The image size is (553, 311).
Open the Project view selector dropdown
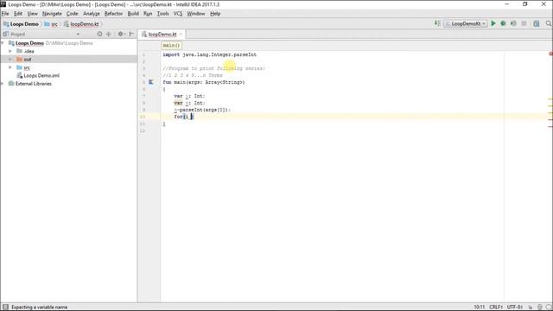point(78,35)
